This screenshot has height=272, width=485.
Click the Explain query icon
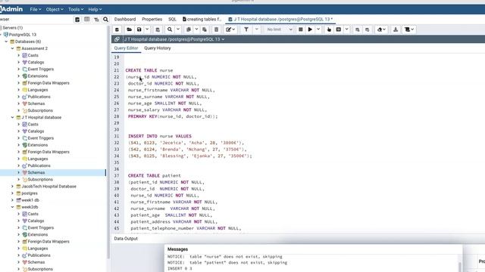pos(329,29)
